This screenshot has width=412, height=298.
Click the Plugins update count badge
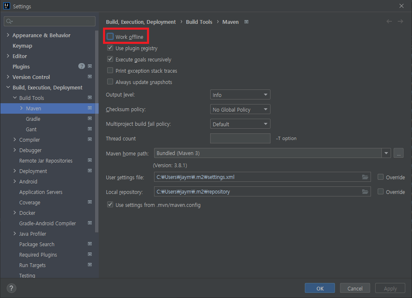[82, 66]
